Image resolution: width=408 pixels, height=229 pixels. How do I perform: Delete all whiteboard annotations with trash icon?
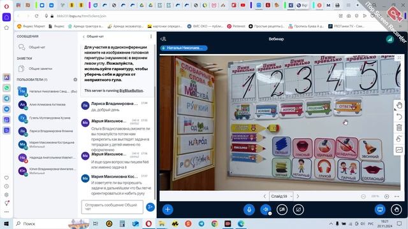point(399,127)
